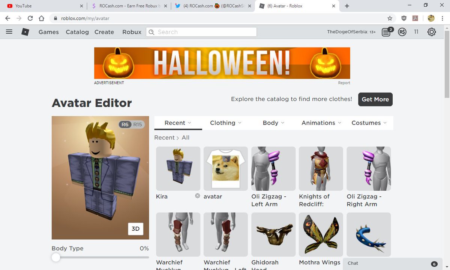Switch to the Twitter ROCash tab
Screen dimensions: 450x270
(212, 6)
